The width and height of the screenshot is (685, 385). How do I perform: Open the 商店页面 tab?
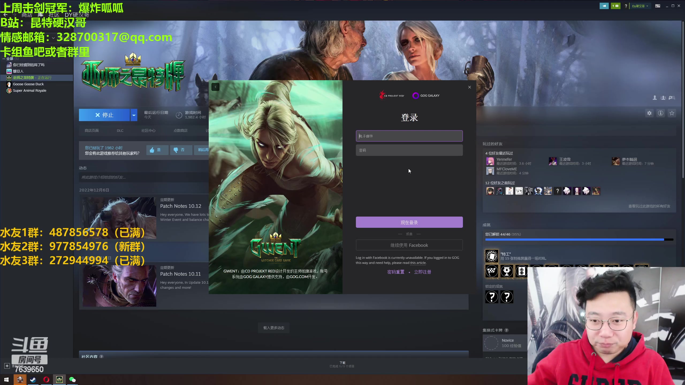click(92, 130)
